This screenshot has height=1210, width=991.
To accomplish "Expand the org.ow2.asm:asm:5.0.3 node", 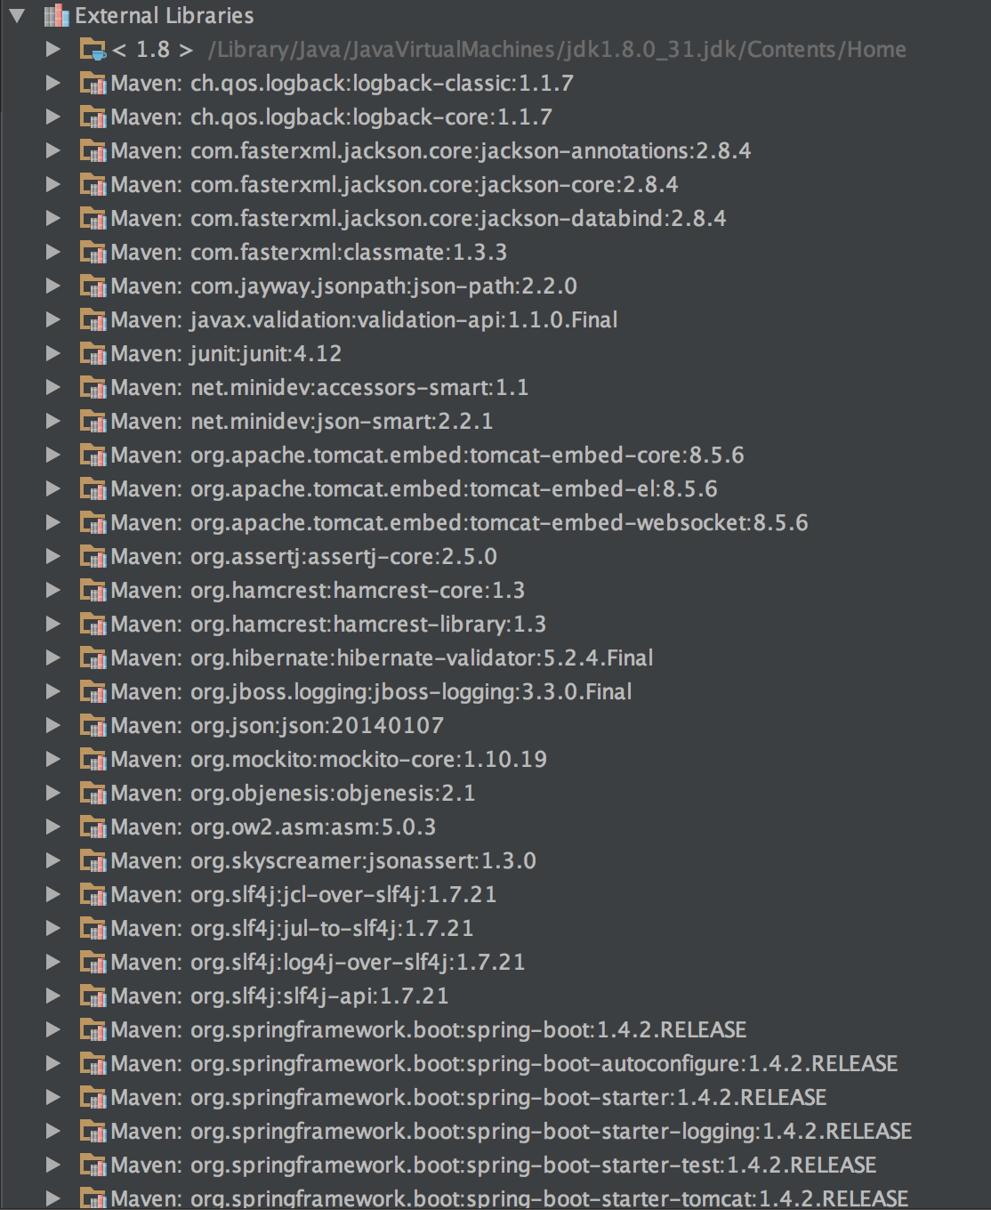I will point(53,827).
